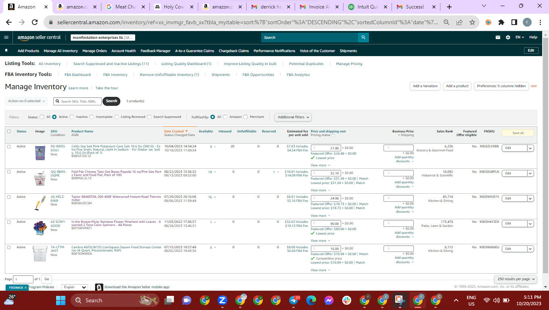Switch to the Holy Cow browser tab

(x=174, y=7)
